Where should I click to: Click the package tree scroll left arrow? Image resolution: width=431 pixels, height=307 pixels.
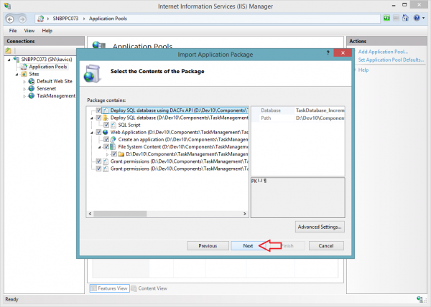tap(91, 214)
